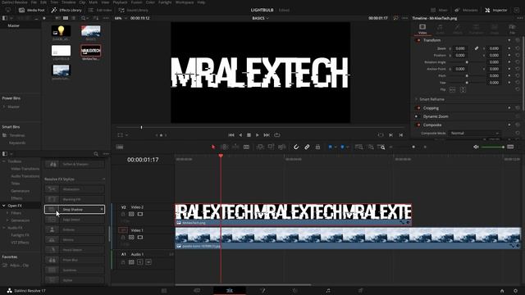Open the Timeline View Options icon
This screenshot has width=525, height=295.
tap(120, 147)
